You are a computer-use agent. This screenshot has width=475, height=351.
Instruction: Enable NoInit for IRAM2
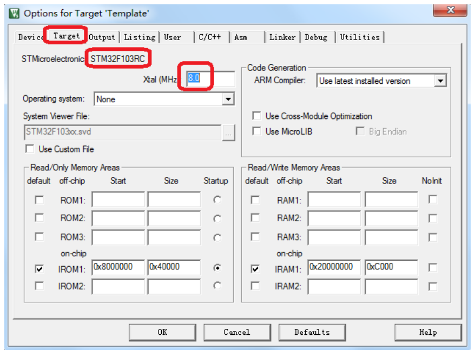[433, 287]
